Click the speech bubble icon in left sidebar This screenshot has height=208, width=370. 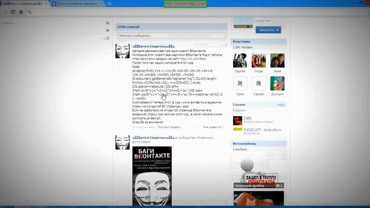tap(108, 31)
